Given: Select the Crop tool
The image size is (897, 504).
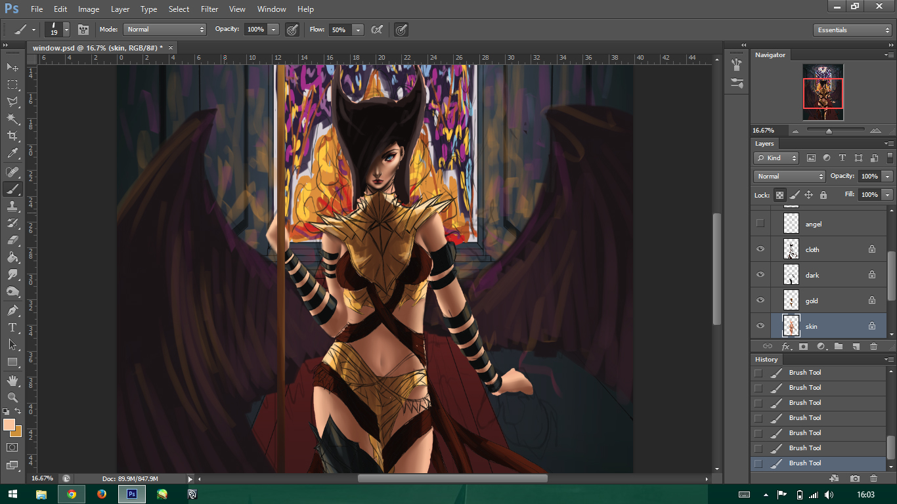Looking at the screenshot, I should [x=12, y=136].
